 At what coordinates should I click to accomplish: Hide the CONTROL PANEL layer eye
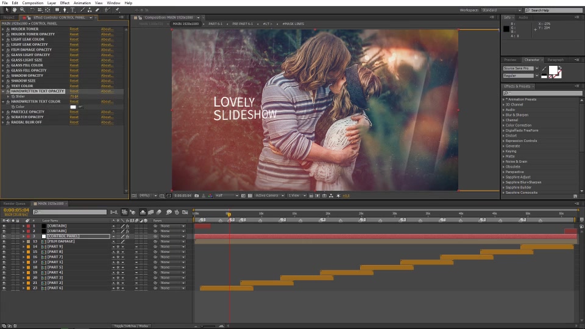(4, 236)
